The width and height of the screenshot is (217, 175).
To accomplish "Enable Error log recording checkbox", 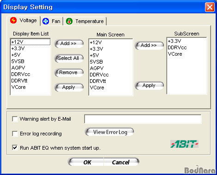I will pyautogui.click(x=15, y=134).
